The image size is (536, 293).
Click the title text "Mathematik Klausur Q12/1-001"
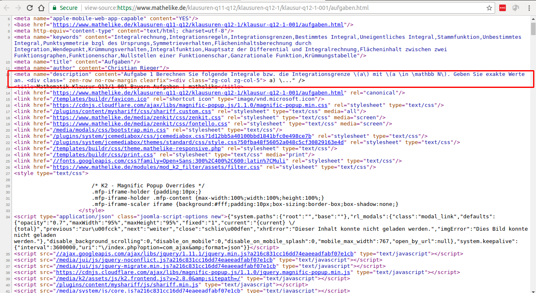click(82, 87)
